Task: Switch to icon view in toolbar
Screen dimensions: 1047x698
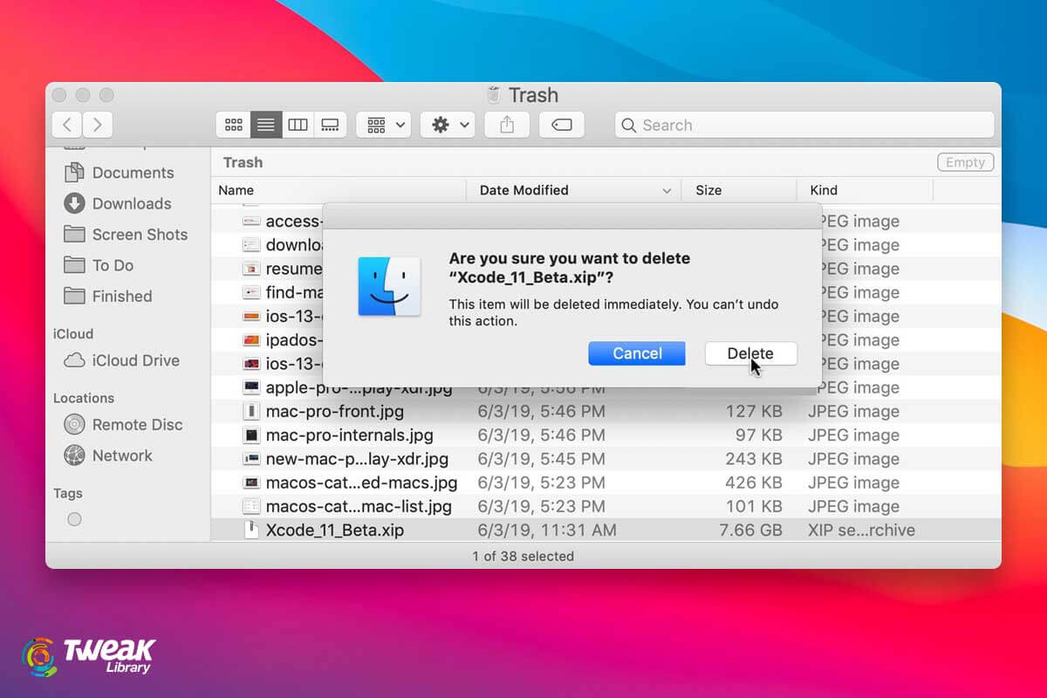Action: pos(234,125)
